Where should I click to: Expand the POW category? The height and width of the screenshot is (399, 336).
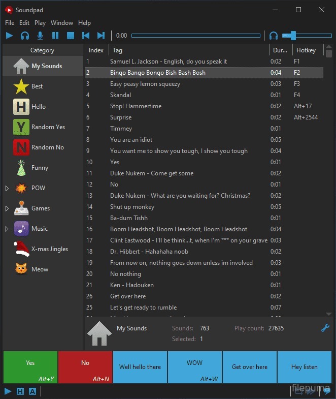[x=7, y=188]
